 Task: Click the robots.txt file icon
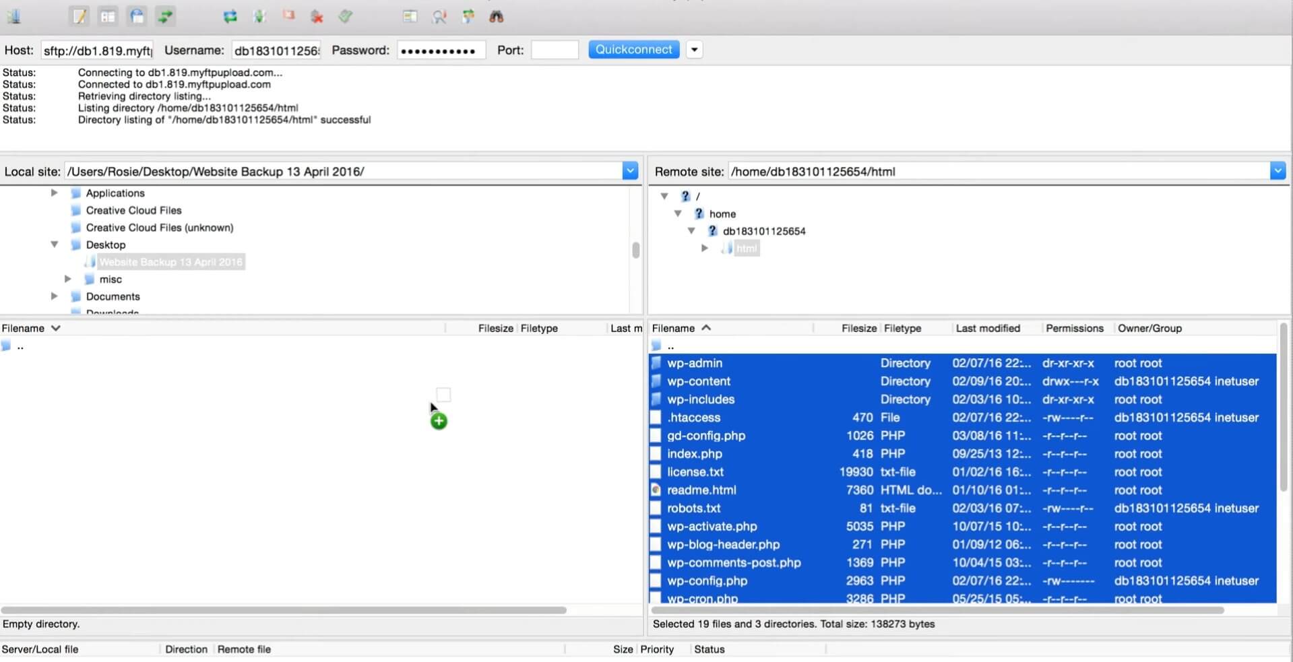656,508
